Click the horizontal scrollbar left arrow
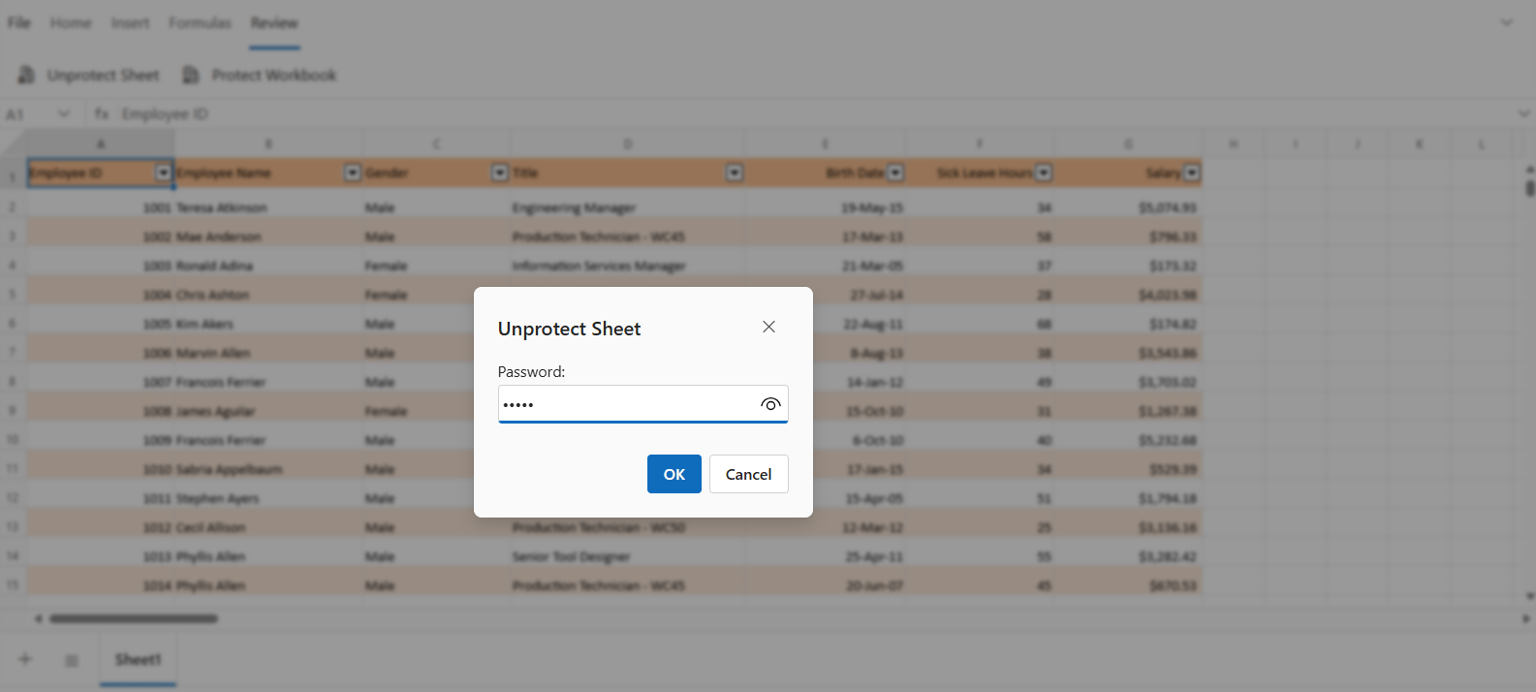This screenshot has width=1536, height=692. click(x=39, y=617)
